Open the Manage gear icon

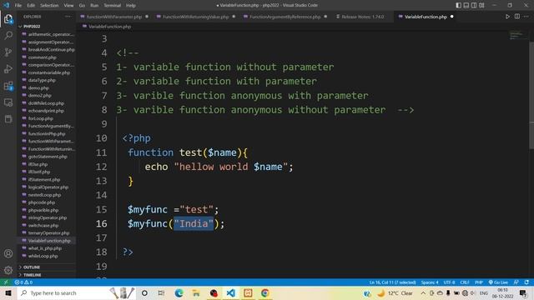(x=8, y=270)
